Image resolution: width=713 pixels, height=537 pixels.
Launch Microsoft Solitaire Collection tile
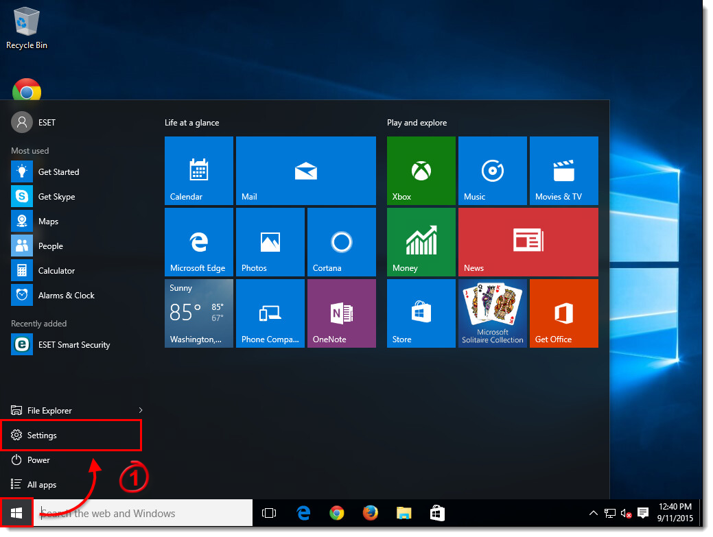493,313
